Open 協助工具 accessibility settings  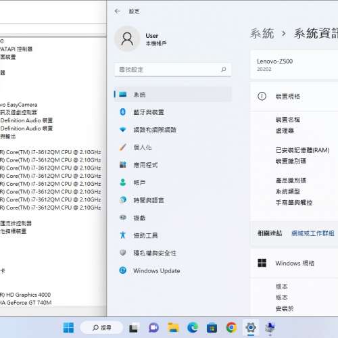[x=173, y=235]
